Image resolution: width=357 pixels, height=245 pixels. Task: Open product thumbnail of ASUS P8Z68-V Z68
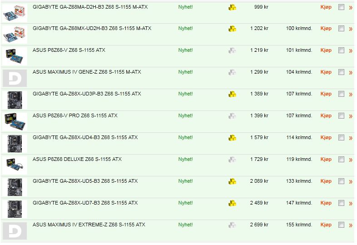[15, 56]
